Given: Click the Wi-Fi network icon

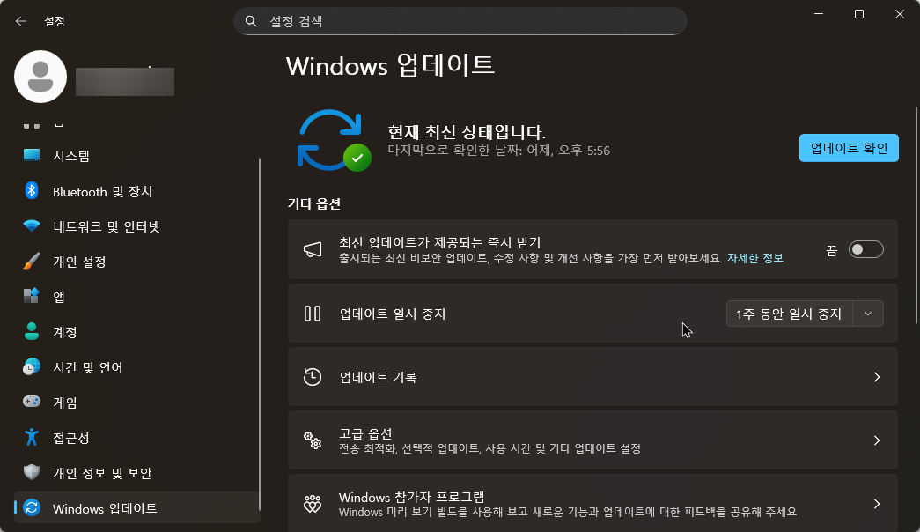Looking at the screenshot, I should (x=32, y=225).
